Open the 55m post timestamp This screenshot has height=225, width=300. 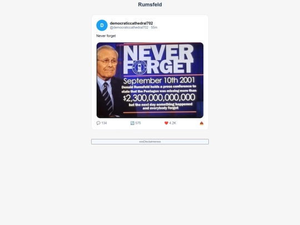pyautogui.click(x=154, y=27)
